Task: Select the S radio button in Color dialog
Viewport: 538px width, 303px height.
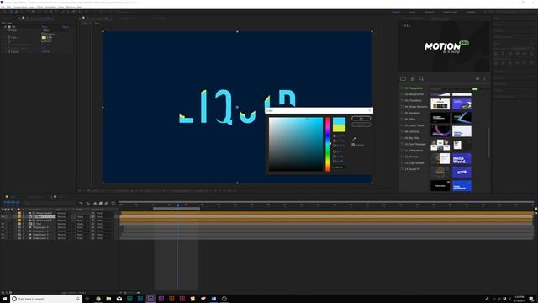Action: pos(335,141)
